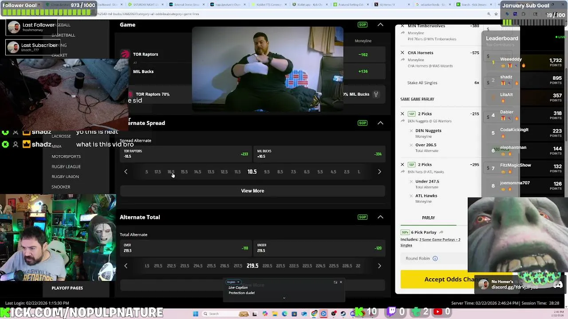
Task: Collapse the Game section chevron
Action: [380, 25]
